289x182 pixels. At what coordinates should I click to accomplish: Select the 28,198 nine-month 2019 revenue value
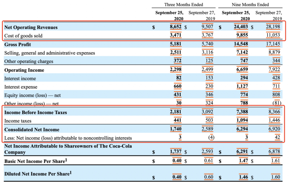[273, 27]
